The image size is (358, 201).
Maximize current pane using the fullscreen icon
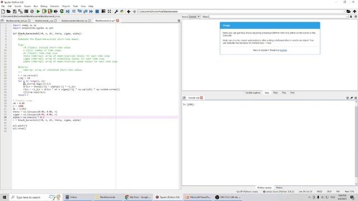[x=110, y=11]
